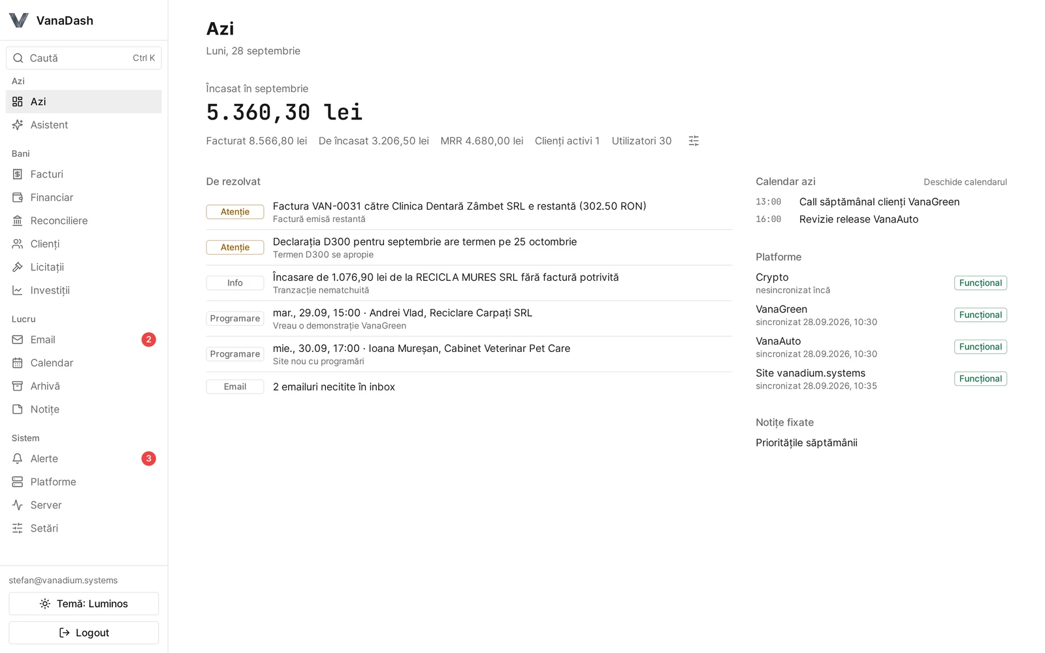Click Funcțional badge for Crypto platform
The height and width of the screenshot is (653, 1045).
click(x=980, y=283)
